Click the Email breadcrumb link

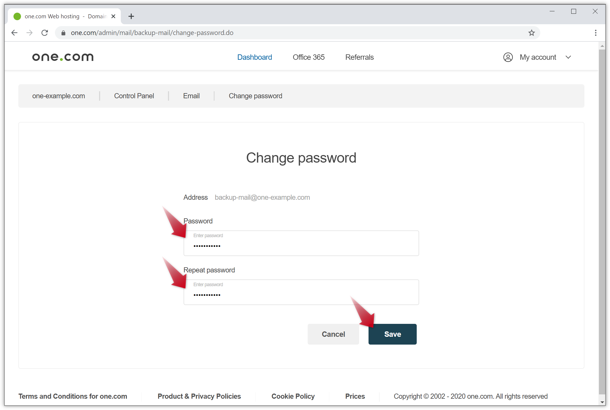coord(191,96)
